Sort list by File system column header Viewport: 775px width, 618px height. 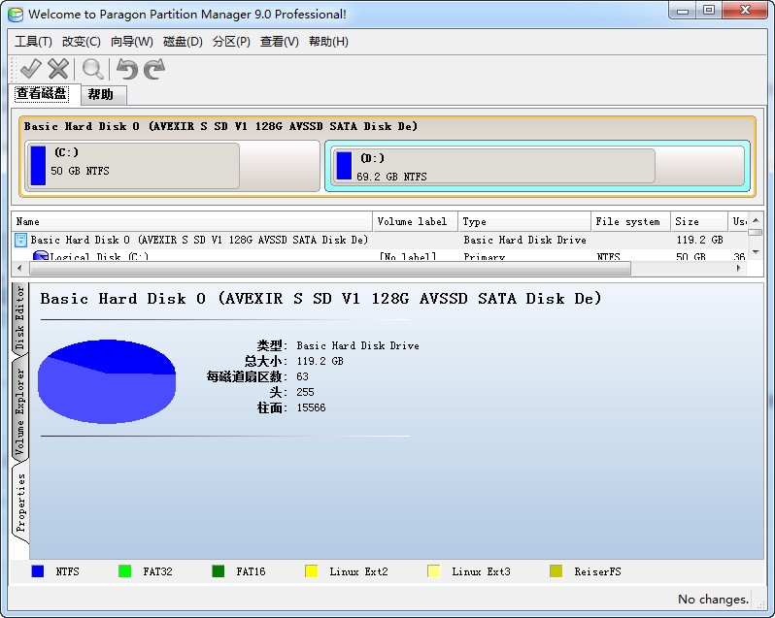pos(630,221)
